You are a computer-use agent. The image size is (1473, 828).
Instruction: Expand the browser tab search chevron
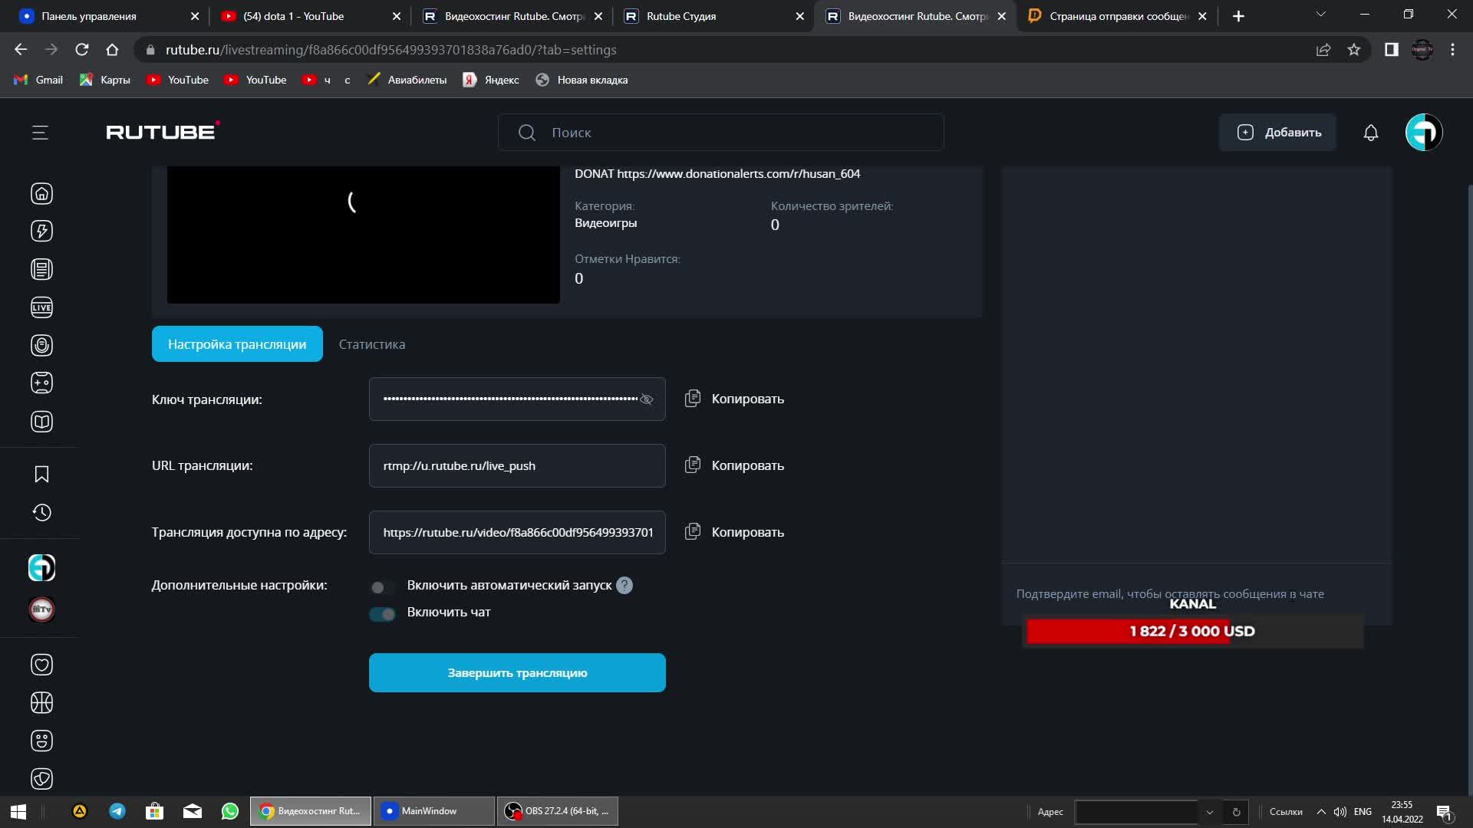[1320, 15]
